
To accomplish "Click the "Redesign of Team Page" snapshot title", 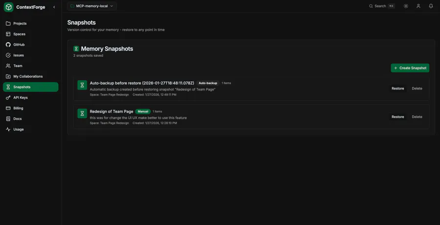I will tap(111, 112).
